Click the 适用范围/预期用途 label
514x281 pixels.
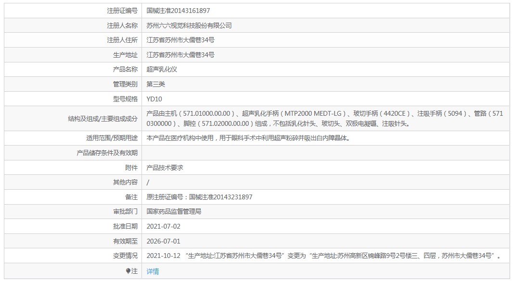point(112,138)
